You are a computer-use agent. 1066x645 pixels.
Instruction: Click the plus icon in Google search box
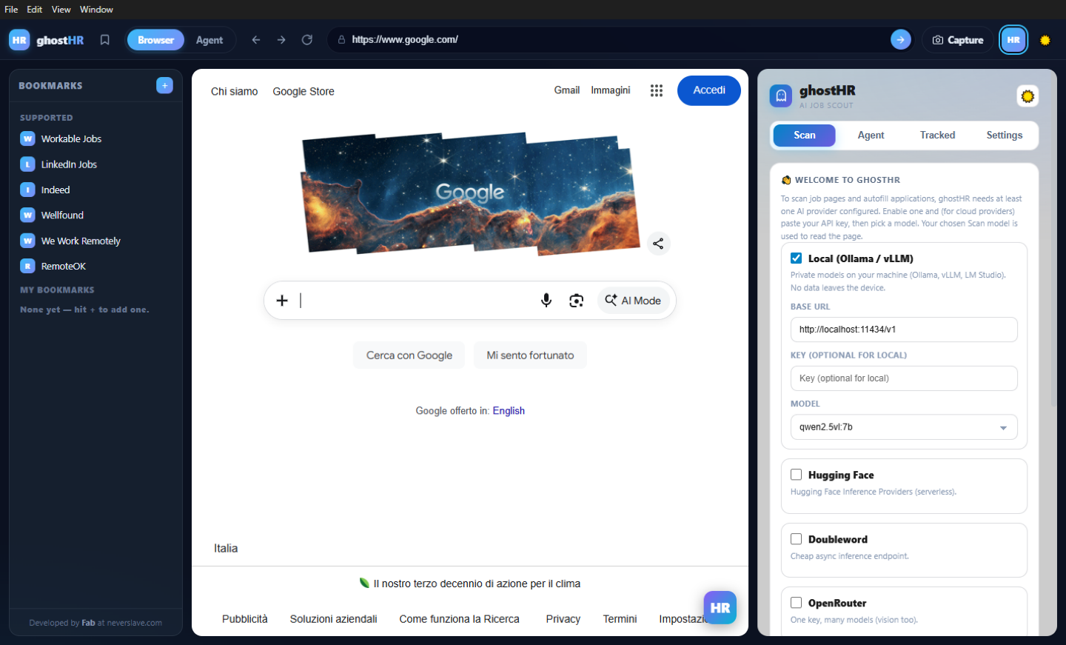click(282, 301)
